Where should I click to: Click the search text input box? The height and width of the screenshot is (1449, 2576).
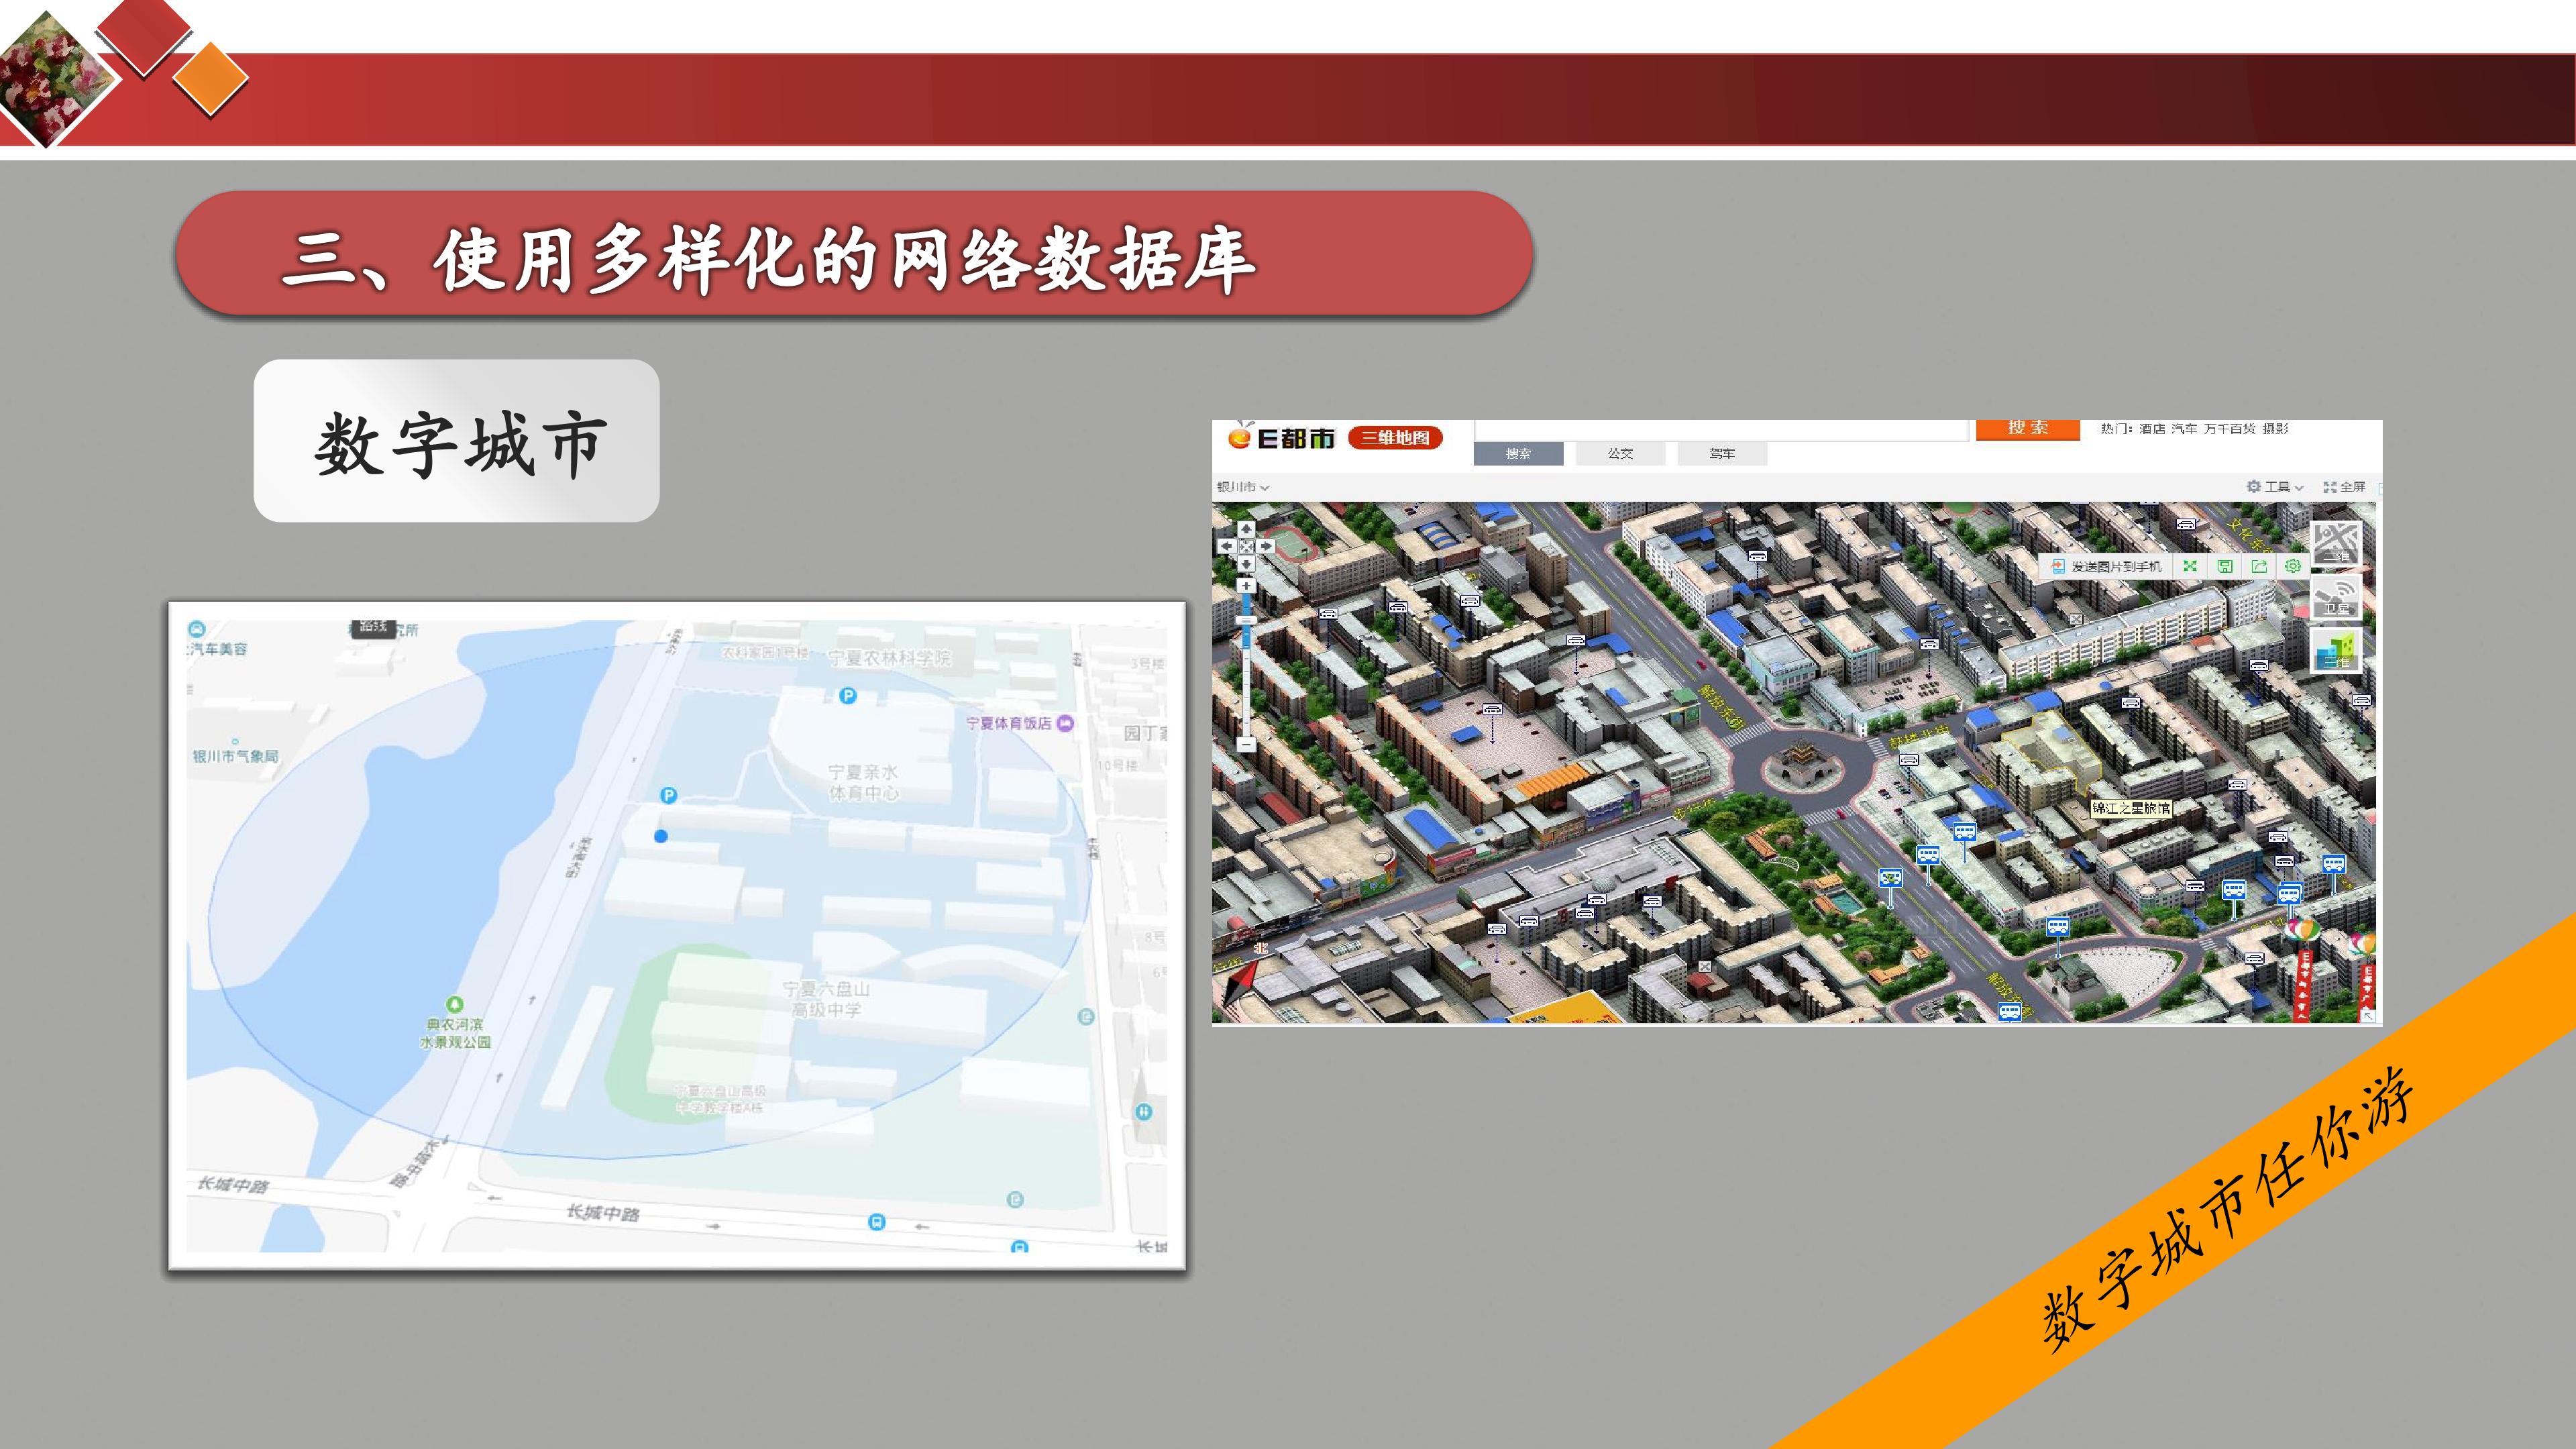[x=1721, y=430]
